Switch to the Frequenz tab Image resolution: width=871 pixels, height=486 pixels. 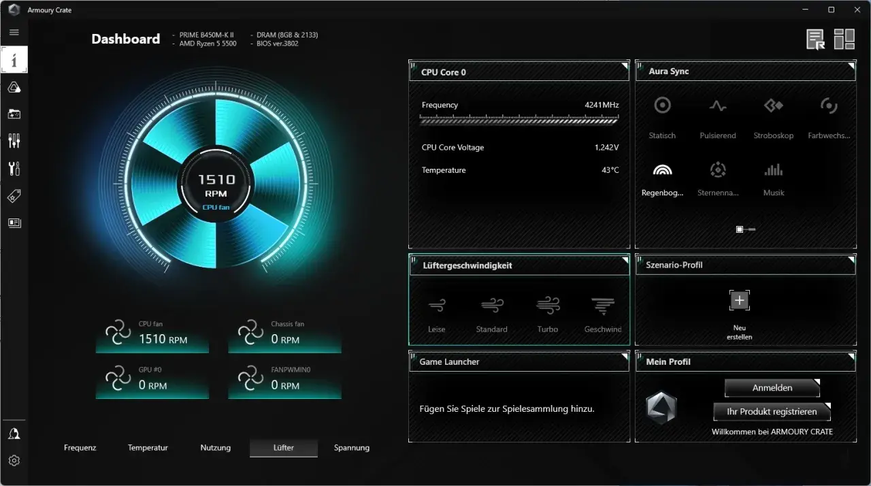(80, 448)
